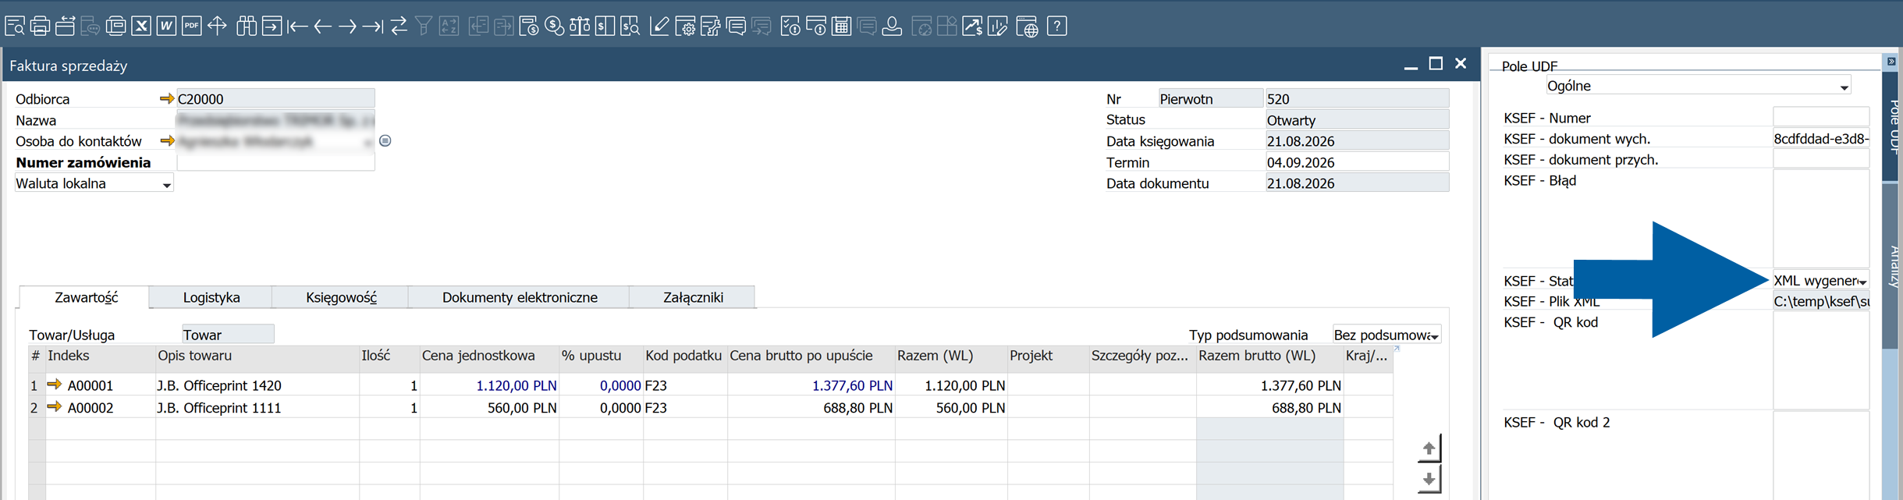The width and height of the screenshot is (1903, 500).
Task: Click the Numer zamówienia input field
Action: coord(275,162)
